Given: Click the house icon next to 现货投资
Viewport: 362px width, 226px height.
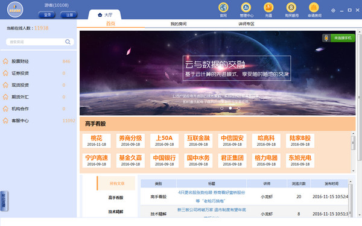Looking at the screenshot, I should (x=5, y=85).
